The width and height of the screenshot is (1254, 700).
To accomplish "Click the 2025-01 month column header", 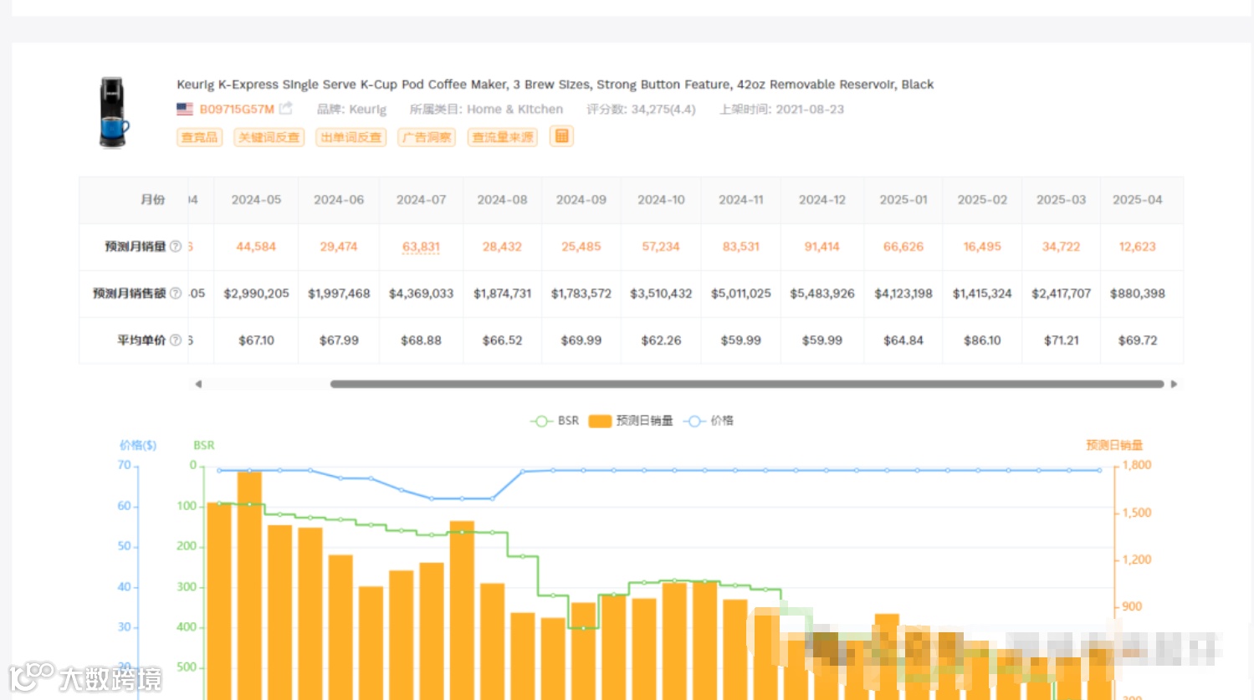I will point(903,200).
